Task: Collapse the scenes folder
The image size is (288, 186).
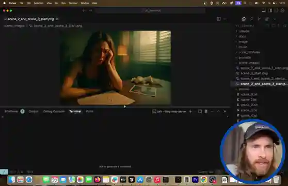Action: pyautogui.click(x=244, y=89)
